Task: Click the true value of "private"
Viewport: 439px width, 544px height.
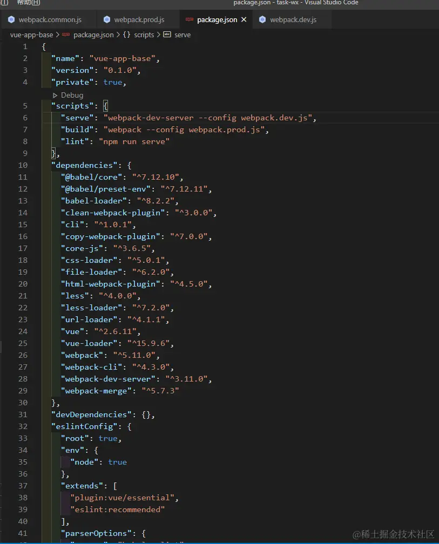Action: click(x=113, y=82)
